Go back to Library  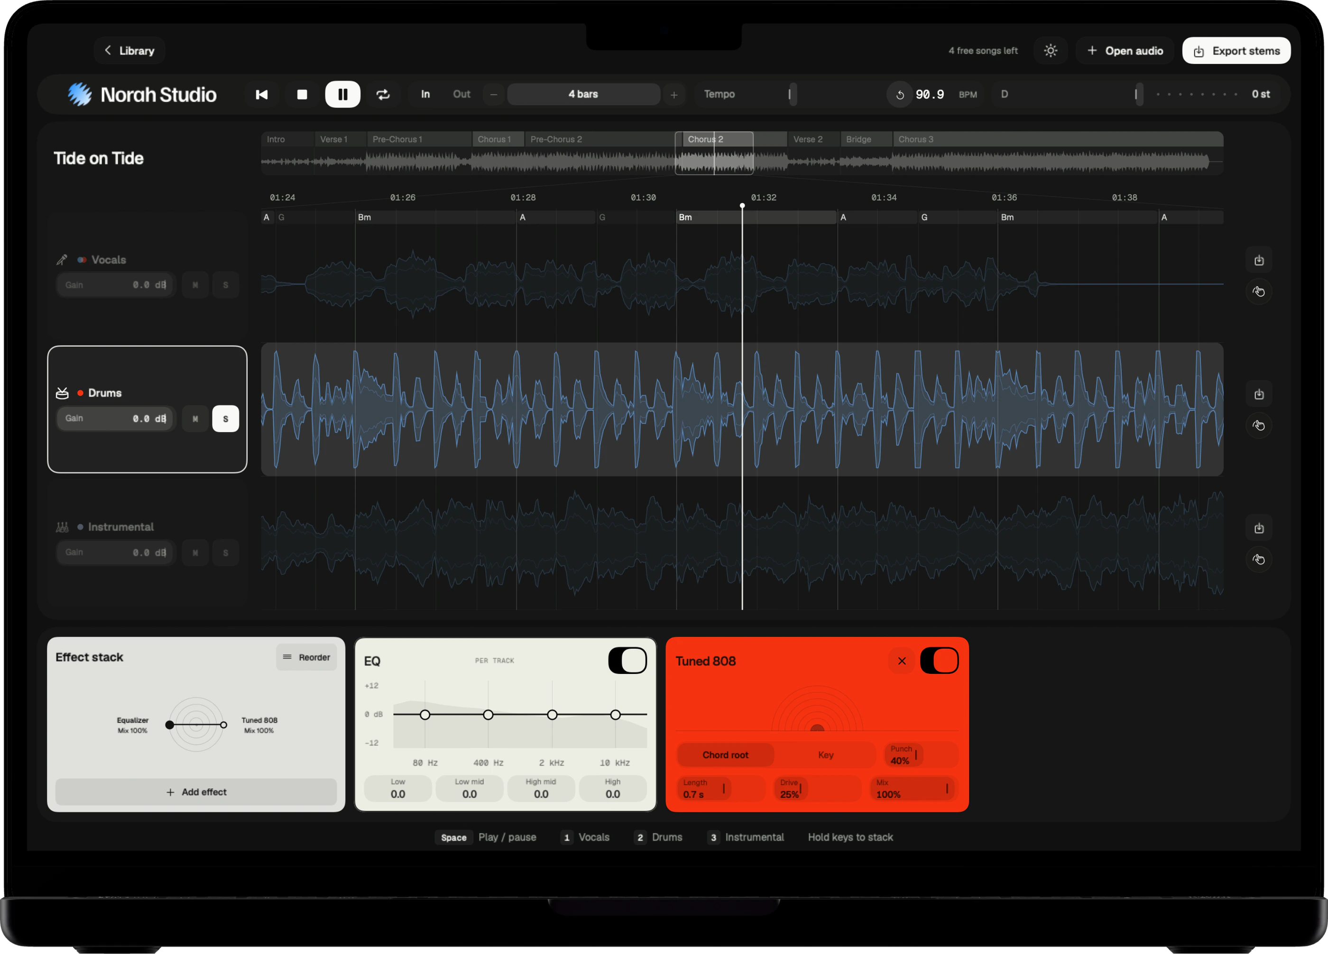(129, 51)
